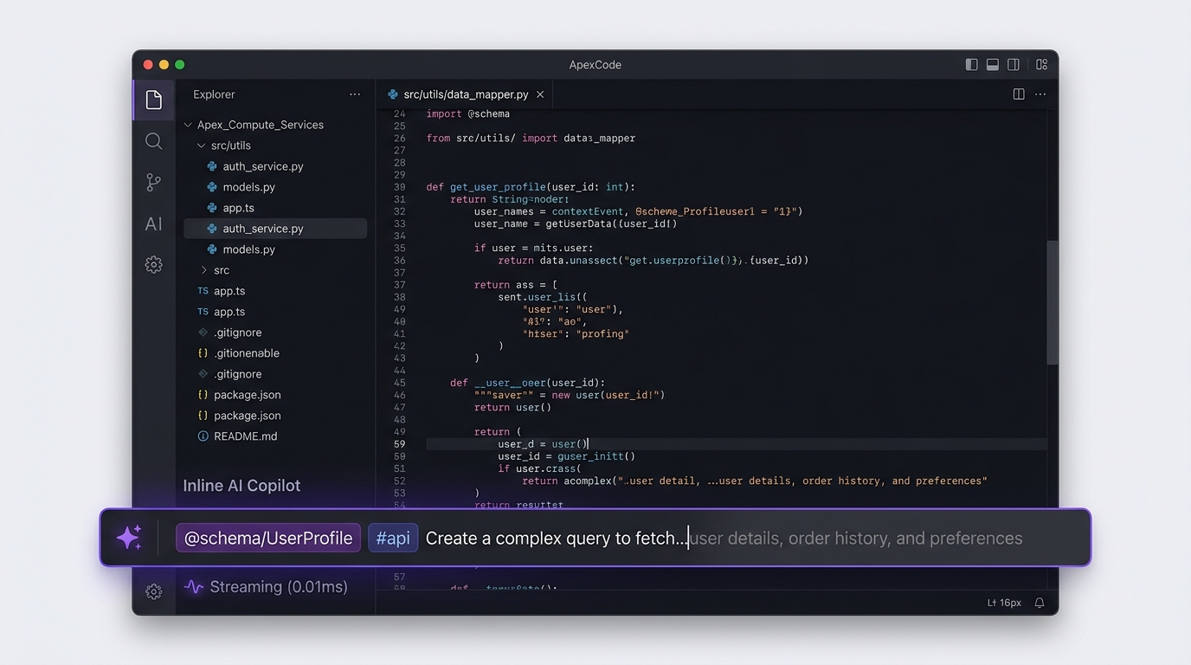This screenshot has height=665, width=1191.
Task: Open the AI panel in the activity bar
Action: pos(153,224)
